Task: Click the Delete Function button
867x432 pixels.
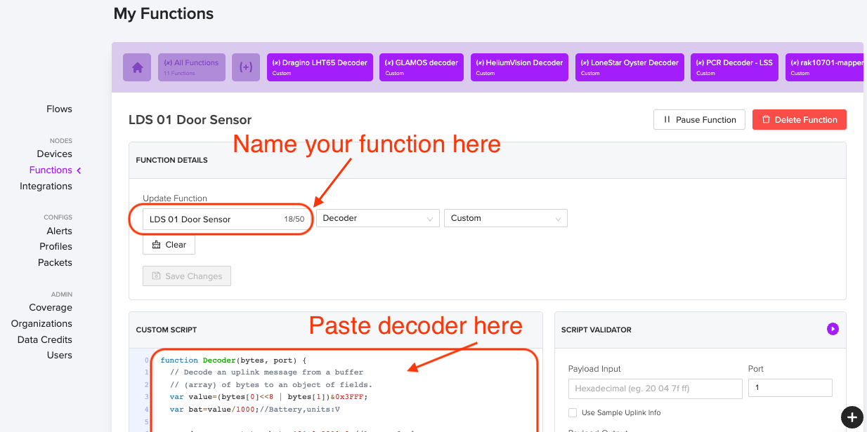Action: click(799, 120)
